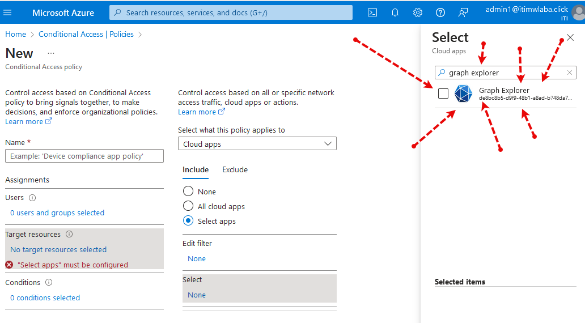Open 0 conditions selected

45,298
